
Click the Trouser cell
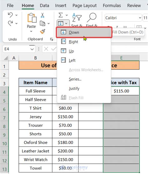click(x=35, y=125)
